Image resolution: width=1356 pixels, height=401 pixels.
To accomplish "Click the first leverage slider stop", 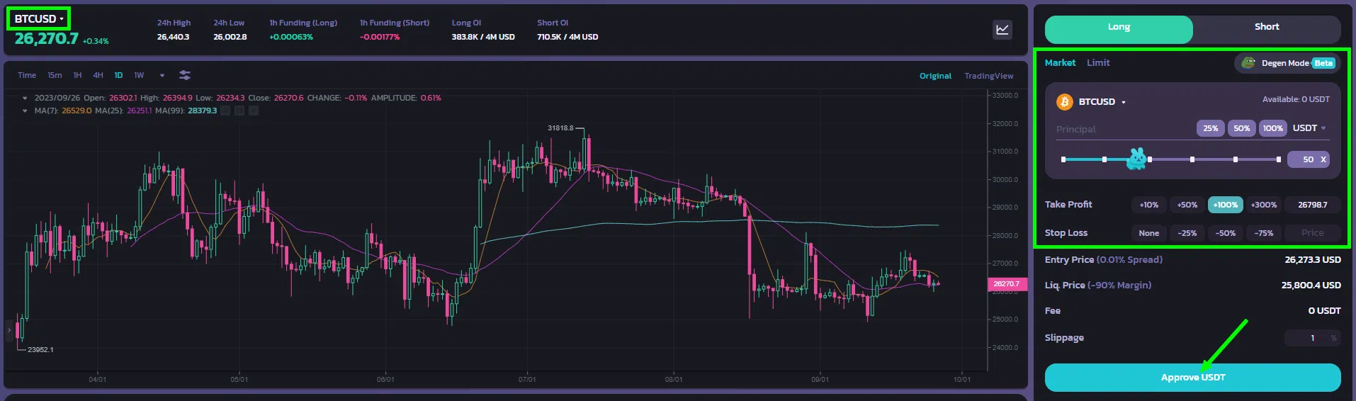I will click(x=1063, y=159).
